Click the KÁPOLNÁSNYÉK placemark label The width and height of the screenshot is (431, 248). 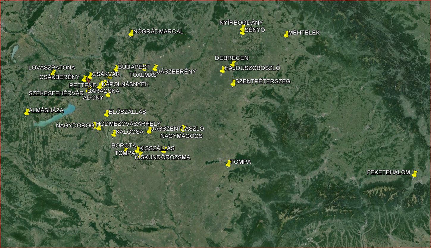tap(125, 84)
